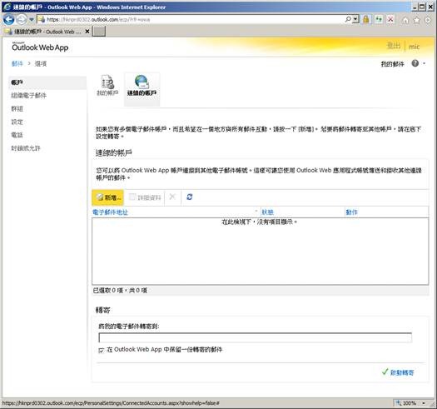437x409 pixels.
Task: Click the delete X icon in toolbar
Action: click(x=172, y=197)
